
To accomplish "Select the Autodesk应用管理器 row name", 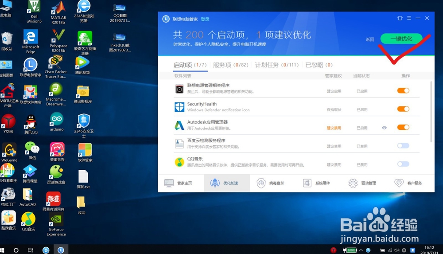I will click(207, 122).
